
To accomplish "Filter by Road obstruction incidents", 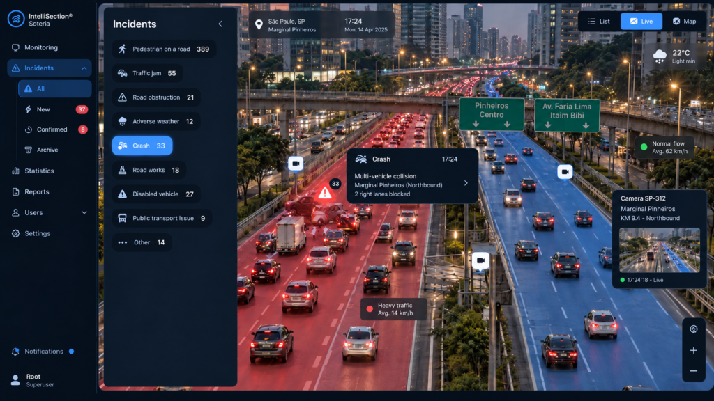I will pos(156,97).
